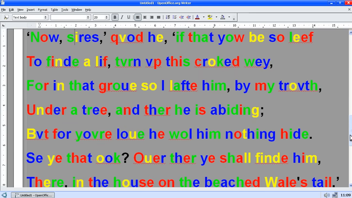Open the Help menu
Viewport: 352px width, 198px height.
pyautogui.click(x=88, y=10)
